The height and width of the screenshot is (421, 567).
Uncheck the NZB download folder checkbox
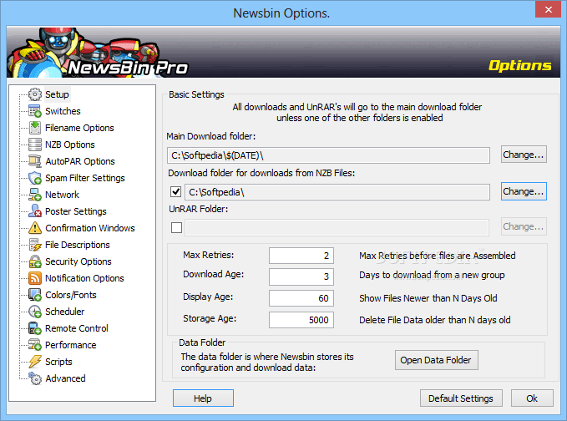pyautogui.click(x=176, y=191)
